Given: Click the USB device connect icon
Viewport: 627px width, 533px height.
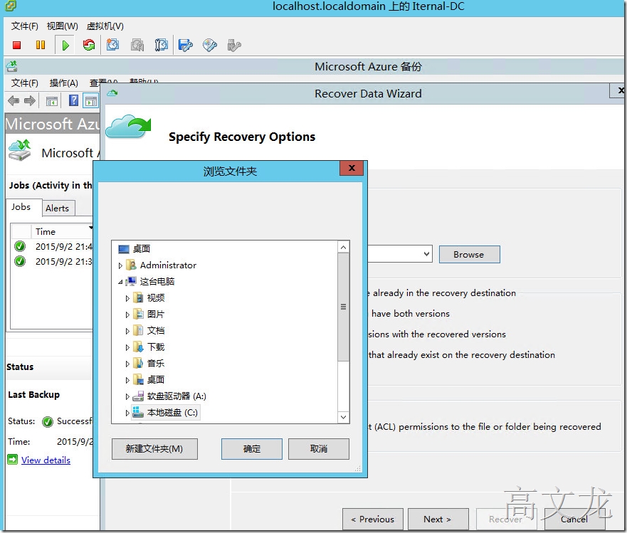Looking at the screenshot, I should (x=234, y=45).
